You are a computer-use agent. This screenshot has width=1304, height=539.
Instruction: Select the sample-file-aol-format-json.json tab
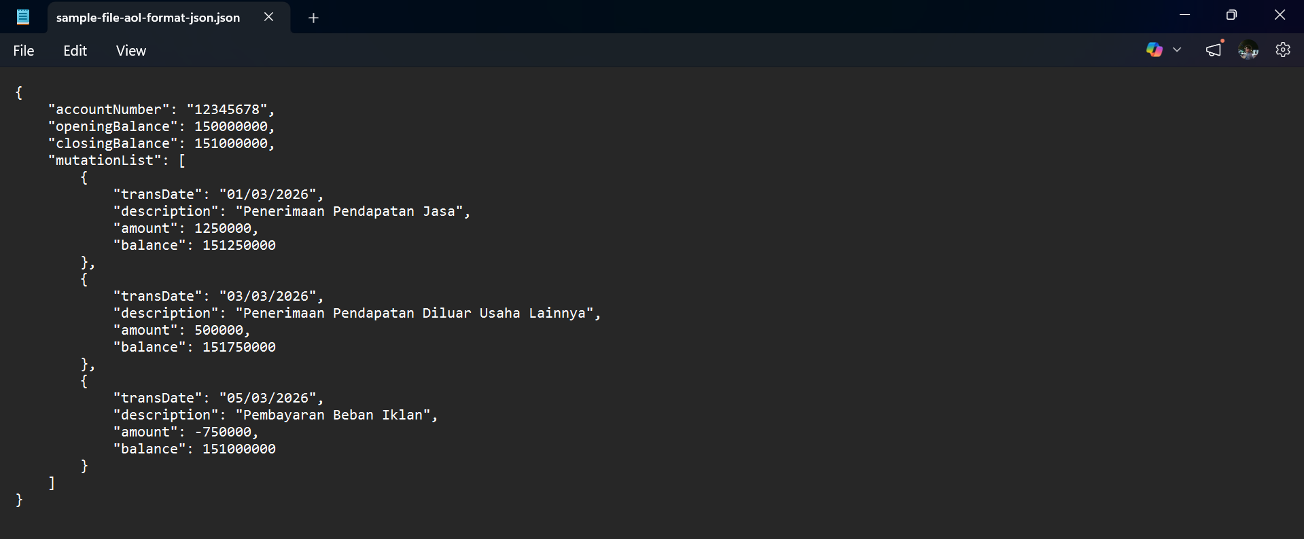click(148, 18)
